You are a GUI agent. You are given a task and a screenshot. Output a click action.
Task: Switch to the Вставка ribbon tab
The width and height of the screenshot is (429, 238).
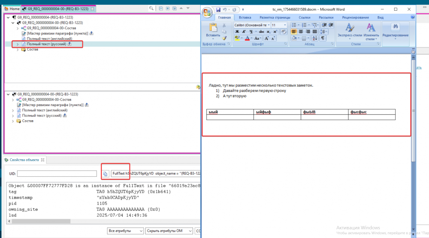click(x=245, y=18)
